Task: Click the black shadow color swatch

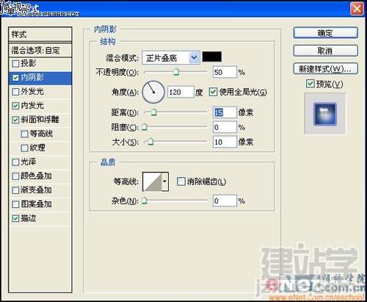Action: coord(212,57)
